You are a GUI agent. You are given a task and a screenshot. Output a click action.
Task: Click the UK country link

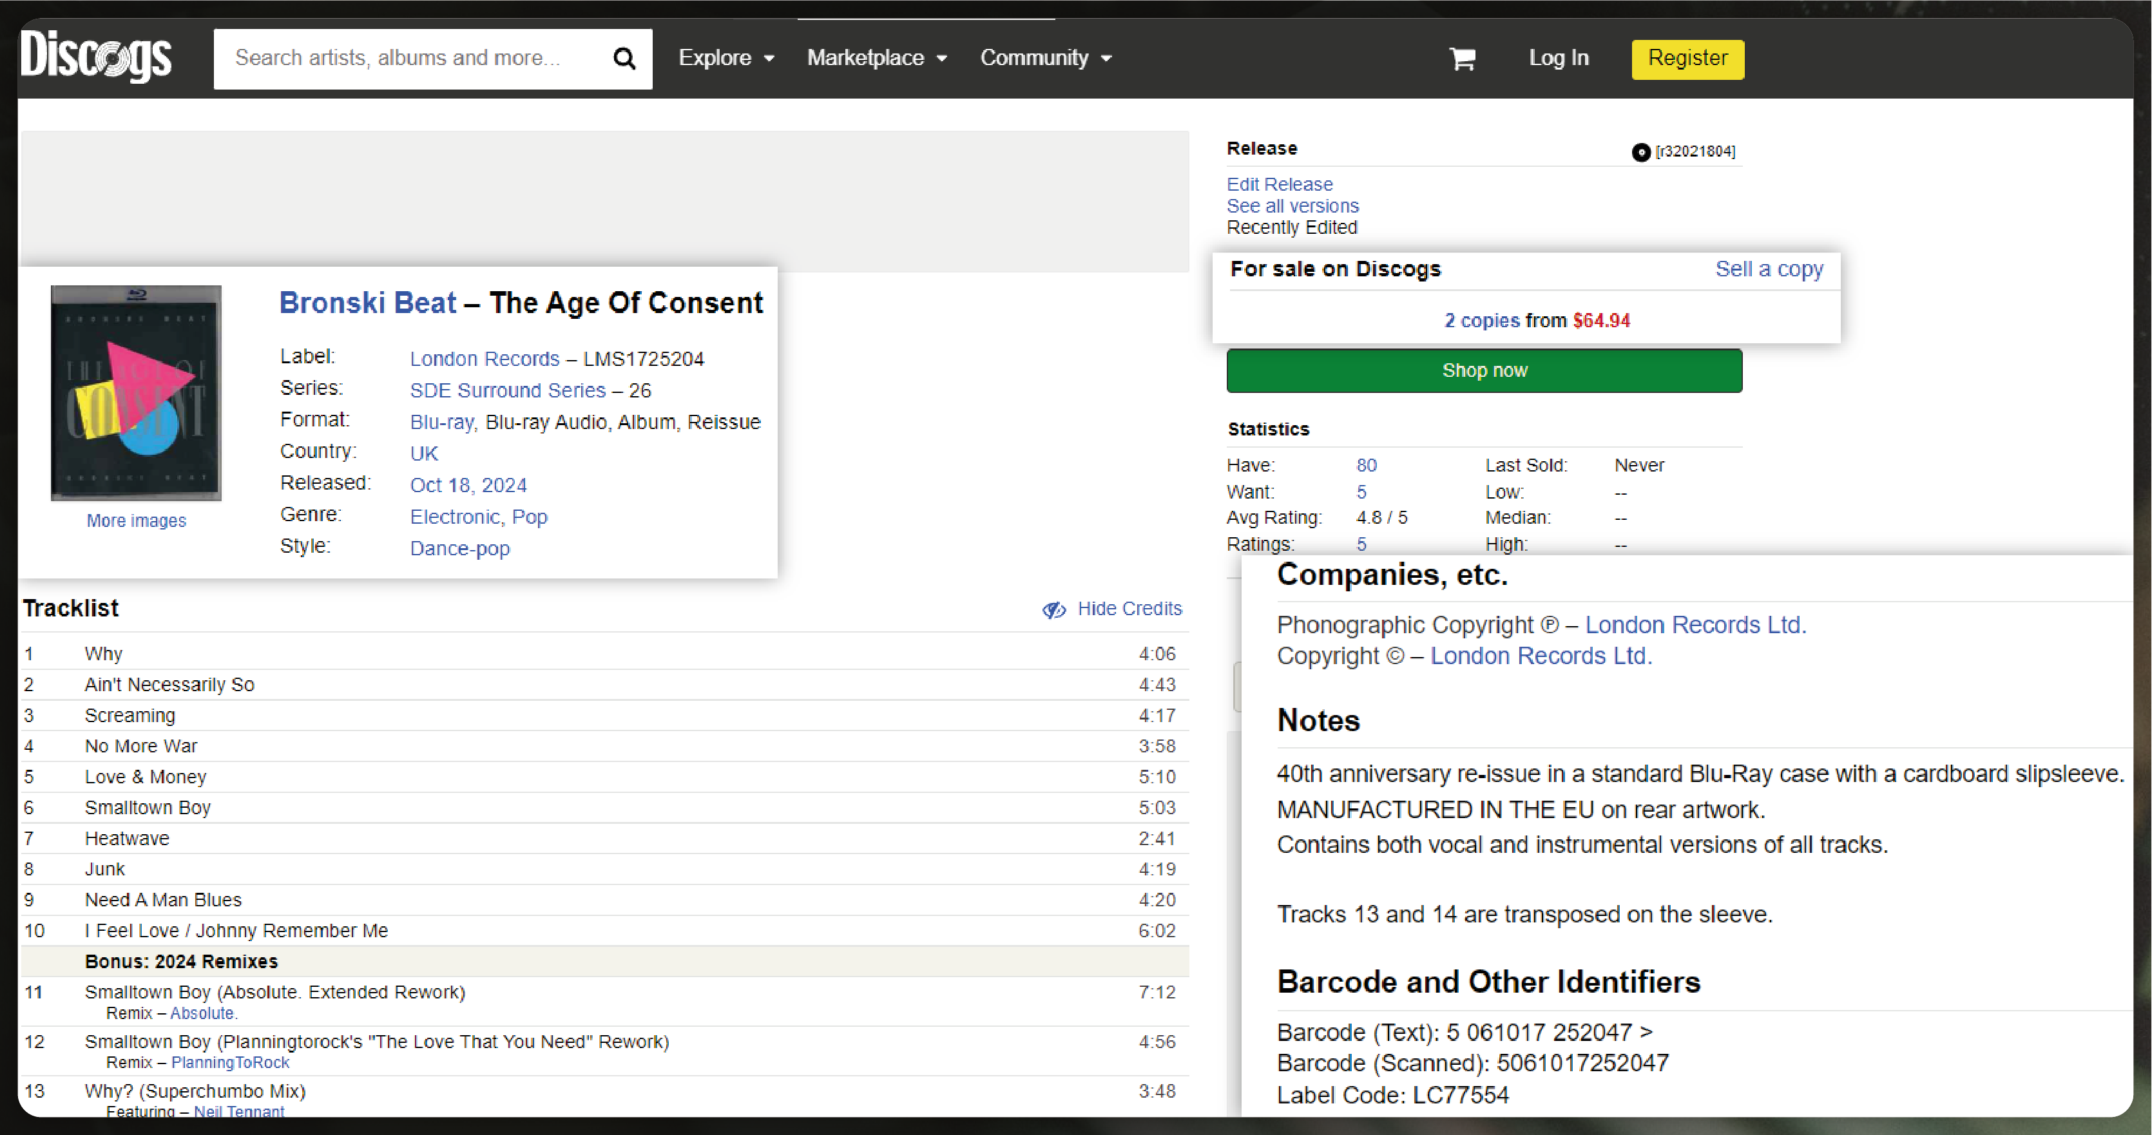(423, 453)
